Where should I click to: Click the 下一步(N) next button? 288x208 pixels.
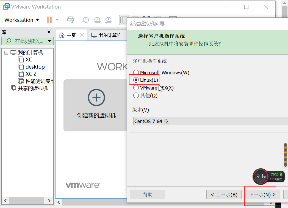pos(262,195)
